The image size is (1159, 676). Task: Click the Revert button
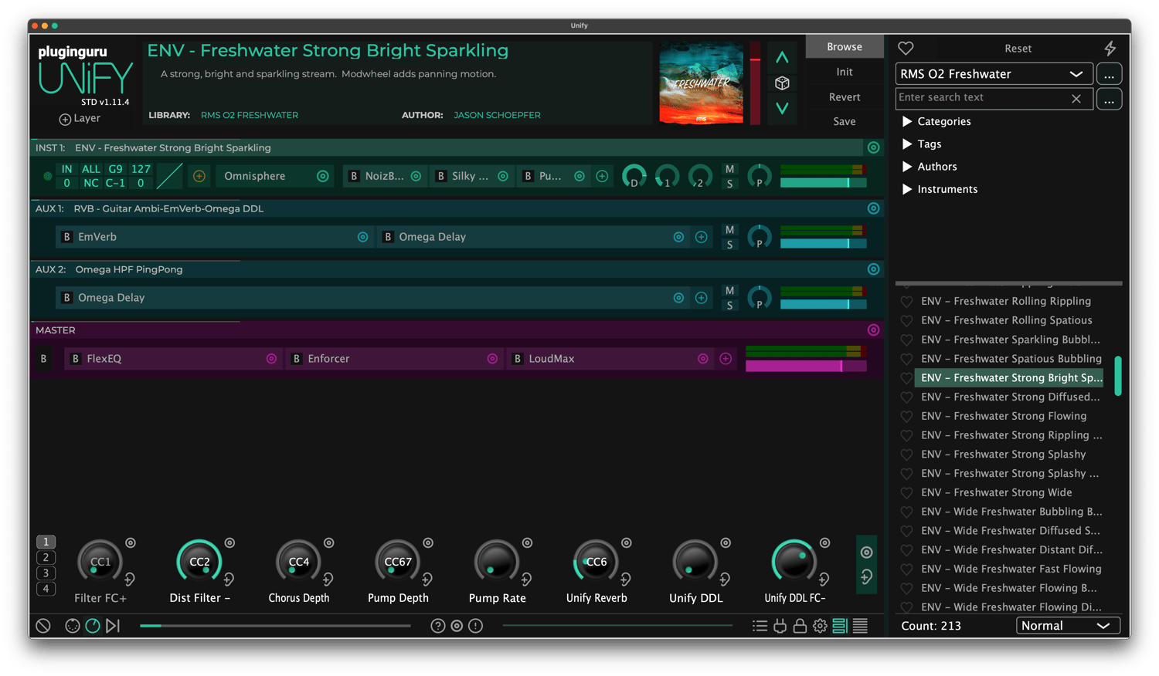(845, 97)
